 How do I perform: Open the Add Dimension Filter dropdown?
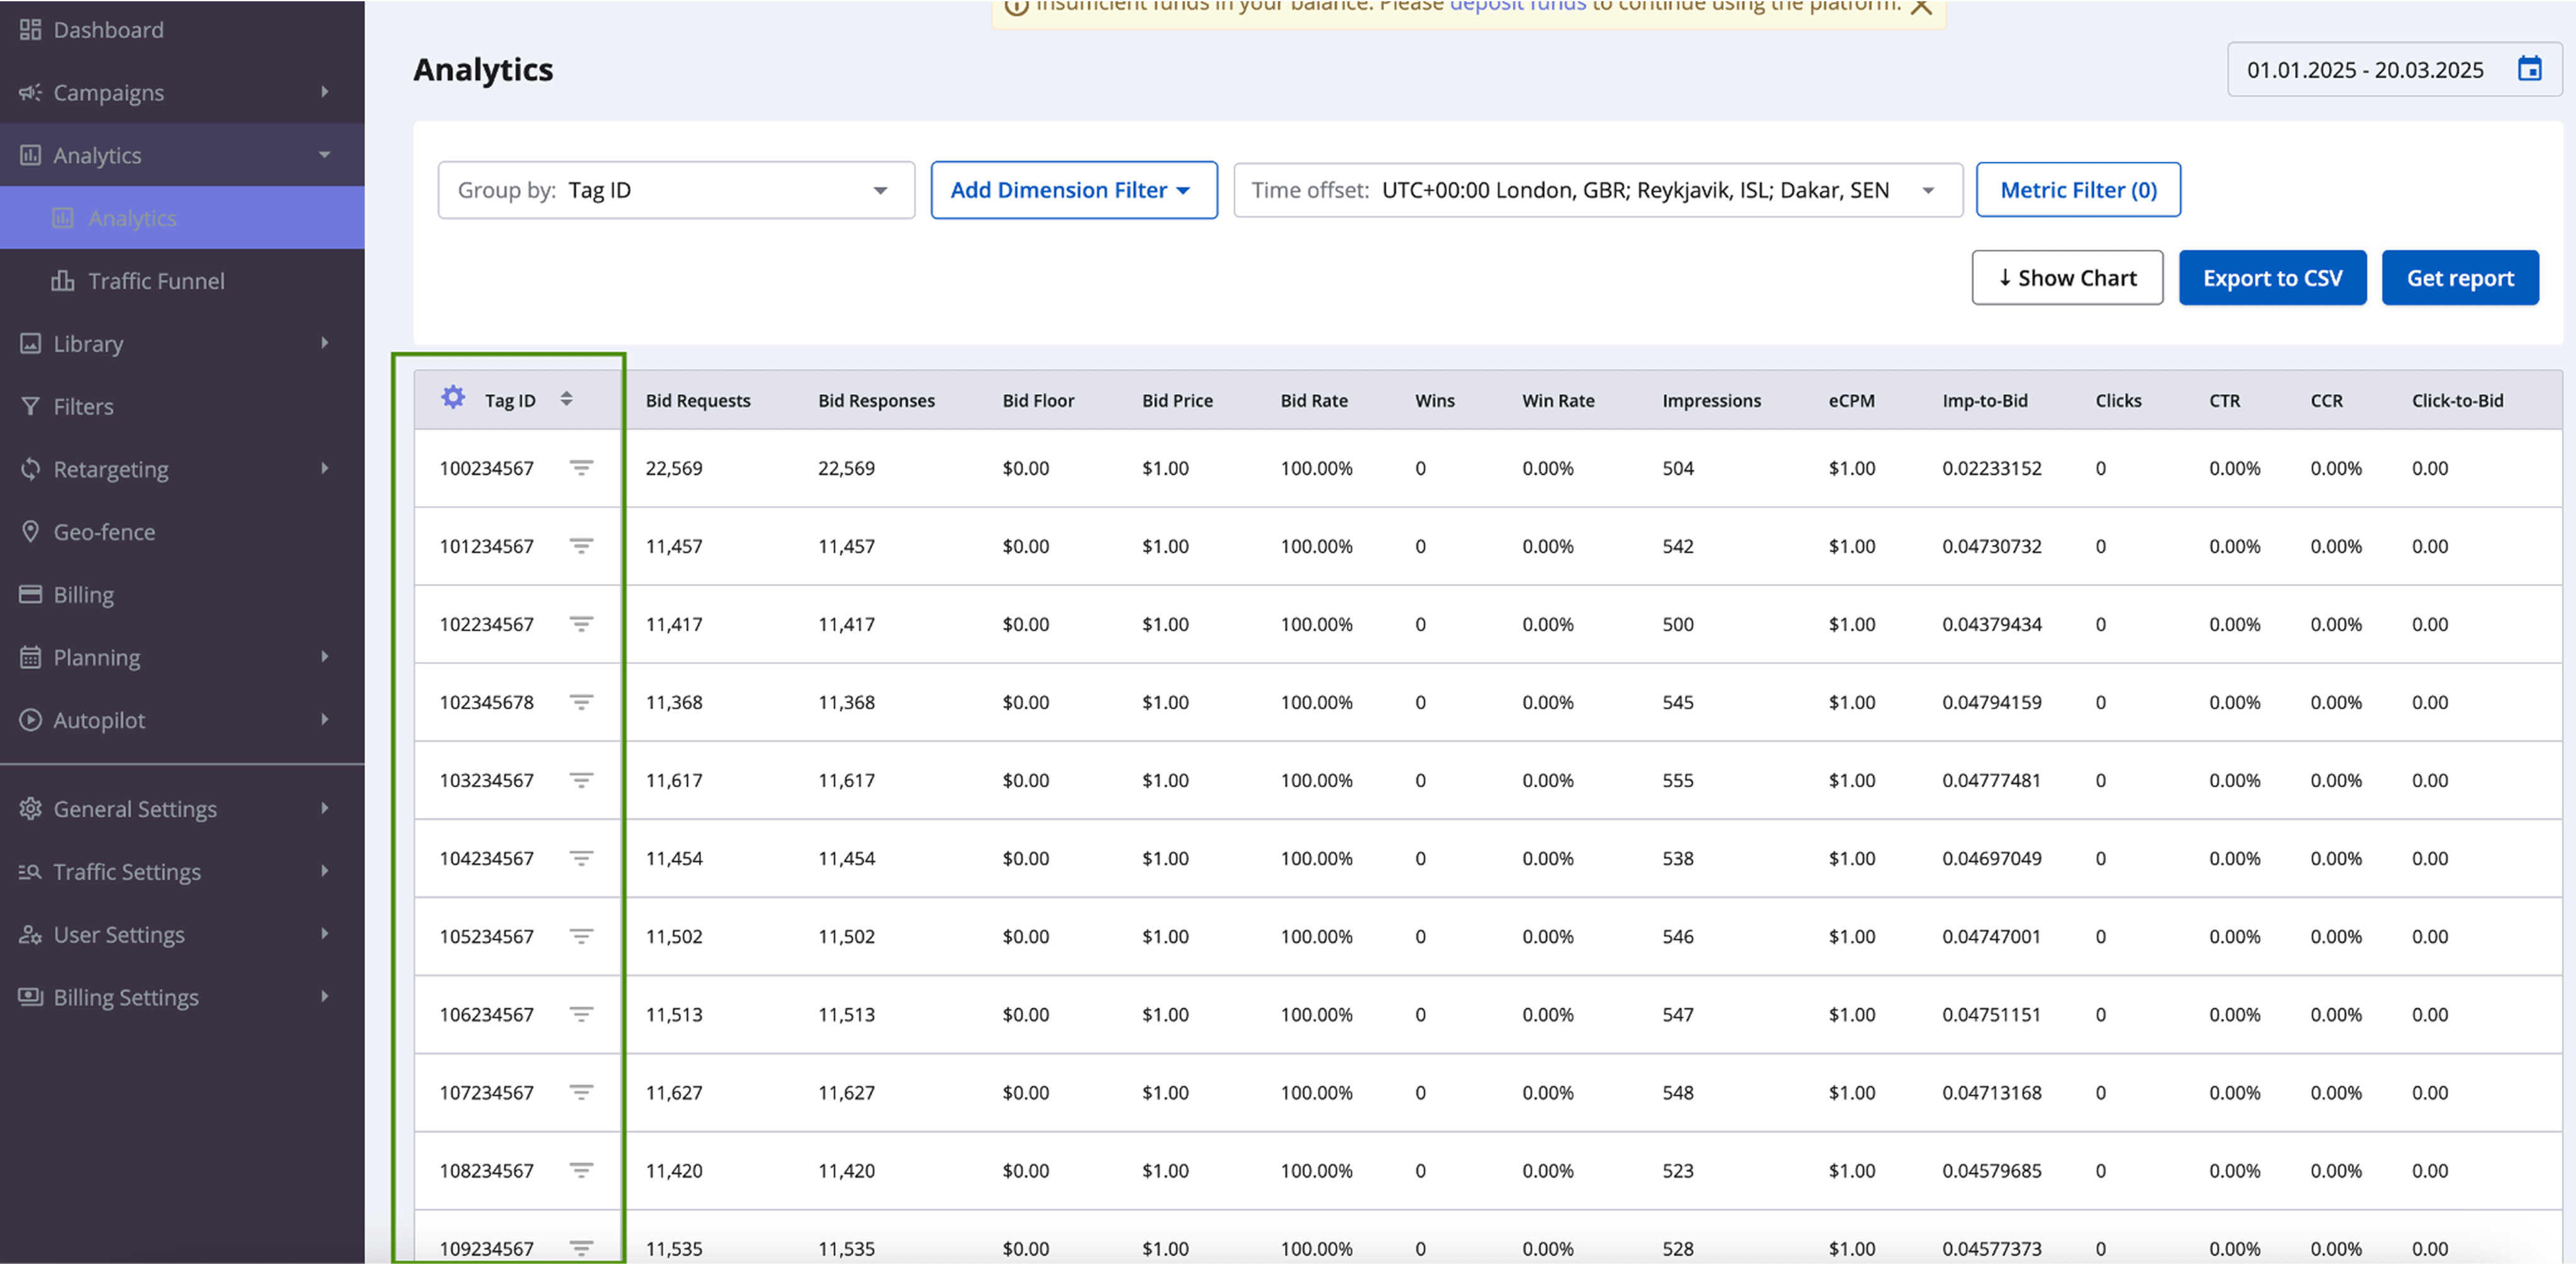point(1074,190)
